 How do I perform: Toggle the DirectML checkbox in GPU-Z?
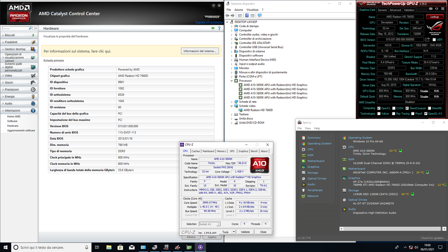pyautogui.click(x=429, y=108)
